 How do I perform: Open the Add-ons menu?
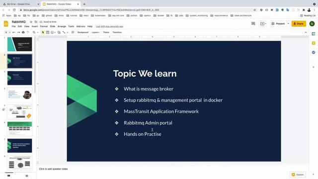(80, 26)
